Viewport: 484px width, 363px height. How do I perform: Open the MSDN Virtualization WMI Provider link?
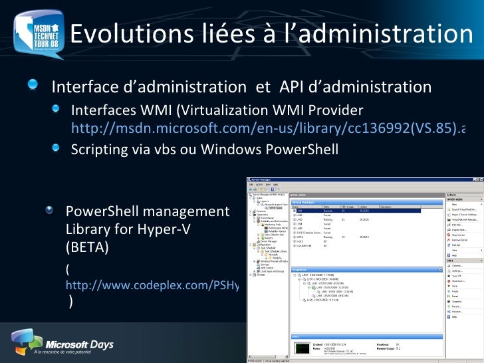[x=268, y=128]
